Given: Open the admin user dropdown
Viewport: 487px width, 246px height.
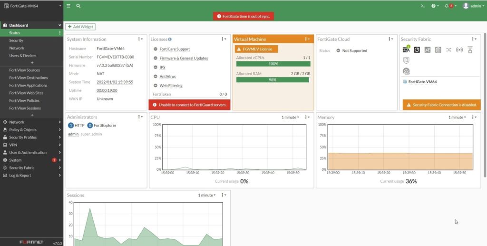Looking at the screenshot, I should (472, 6).
